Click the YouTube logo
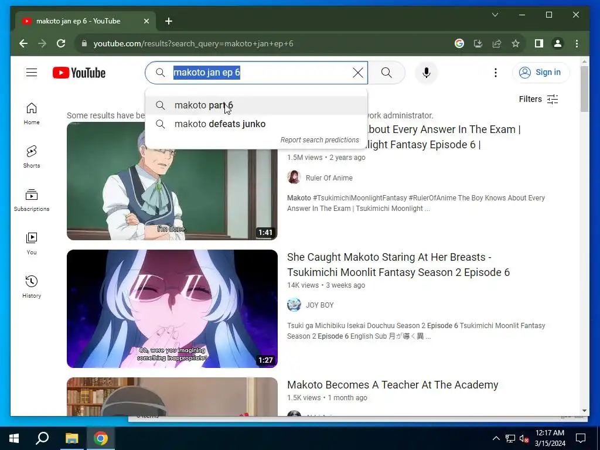 coord(79,73)
